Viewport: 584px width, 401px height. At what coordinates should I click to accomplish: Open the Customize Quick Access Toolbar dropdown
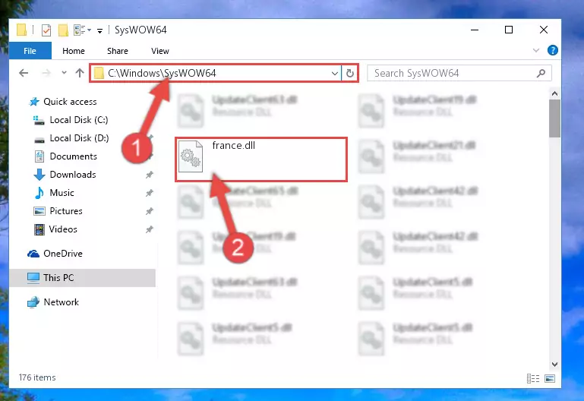point(99,31)
